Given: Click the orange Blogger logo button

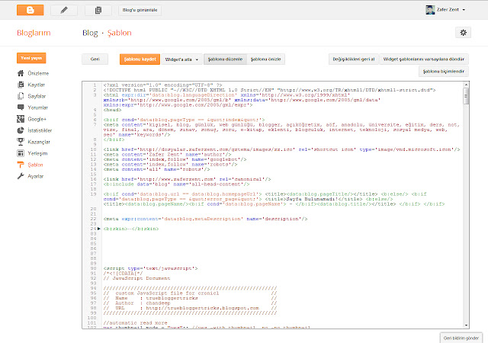Looking at the screenshot, I should coord(30,10).
